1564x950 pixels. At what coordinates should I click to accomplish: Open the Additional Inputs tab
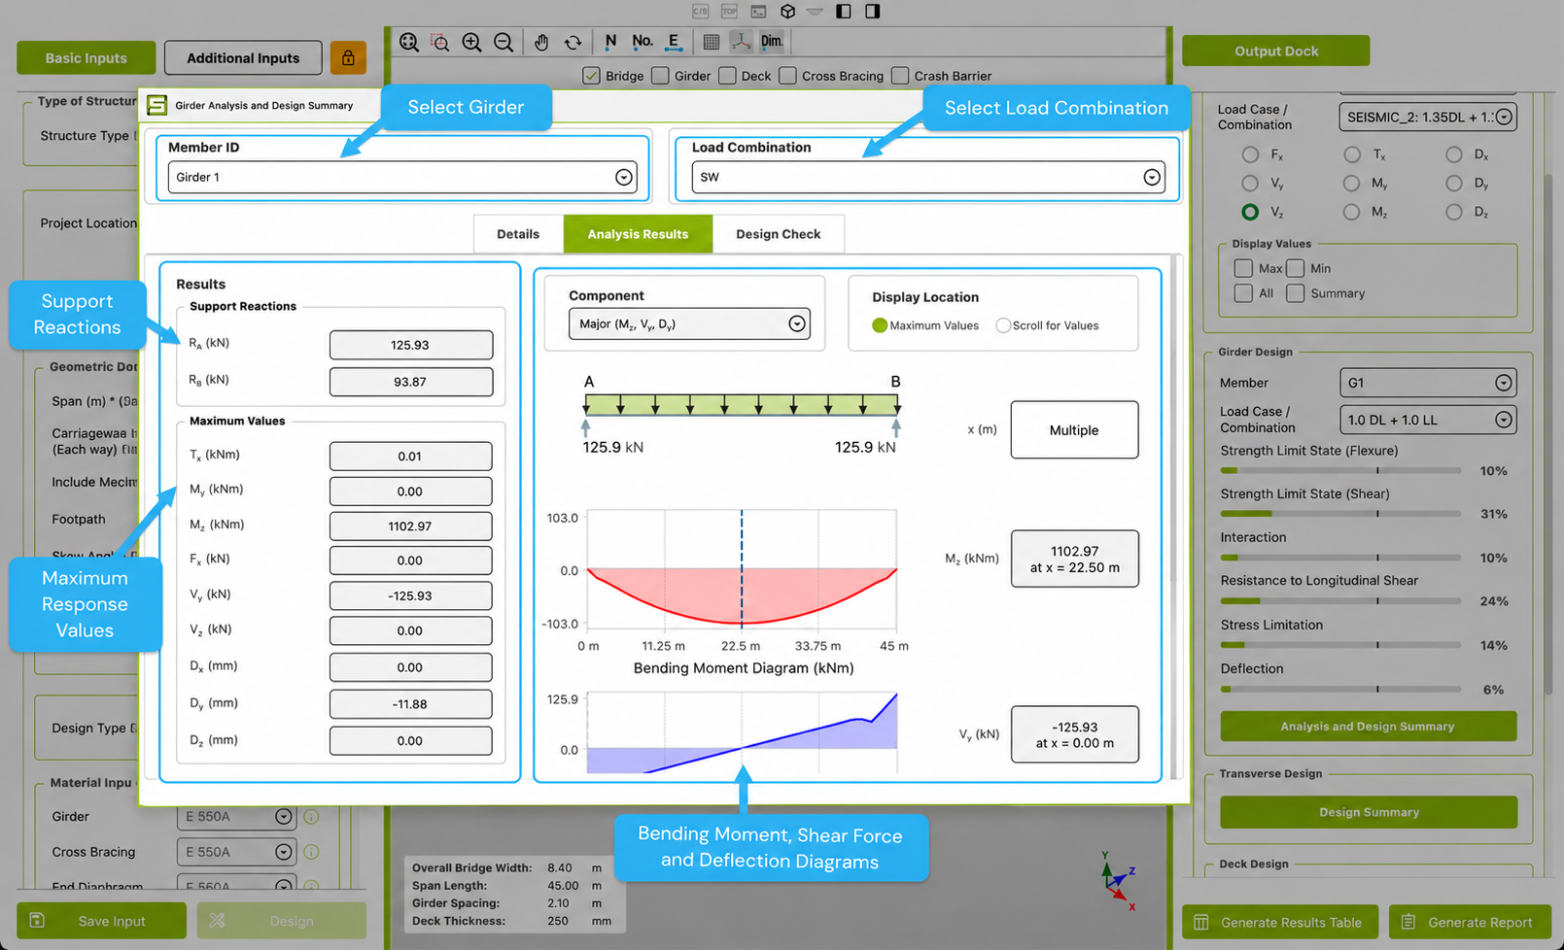coord(243,58)
